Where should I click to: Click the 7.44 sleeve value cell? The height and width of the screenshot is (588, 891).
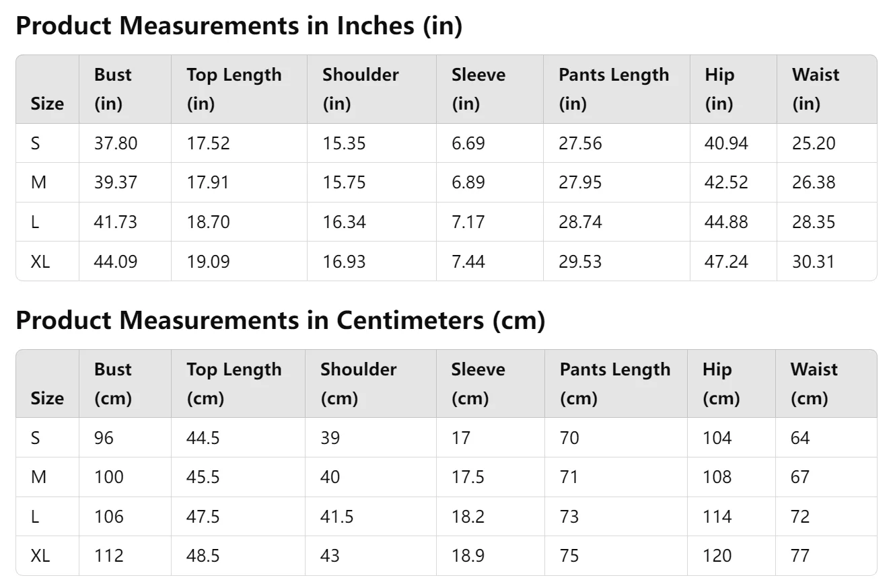point(468,261)
